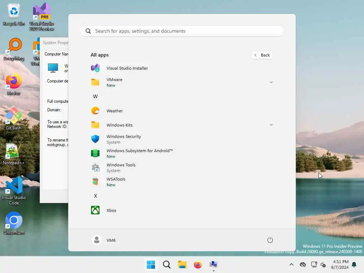This screenshot has width=364, height=273.
Task: Open the Xbox app icon
Action: (95, 210)
